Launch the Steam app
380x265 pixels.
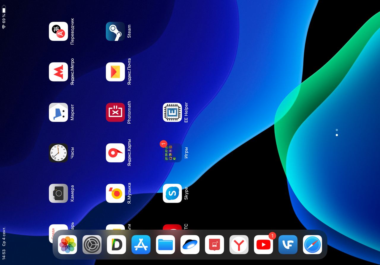(115, 31)
